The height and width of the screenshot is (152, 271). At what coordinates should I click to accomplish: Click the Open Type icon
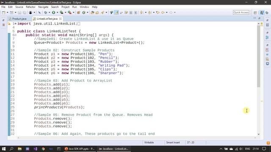(x=92, y=12)
